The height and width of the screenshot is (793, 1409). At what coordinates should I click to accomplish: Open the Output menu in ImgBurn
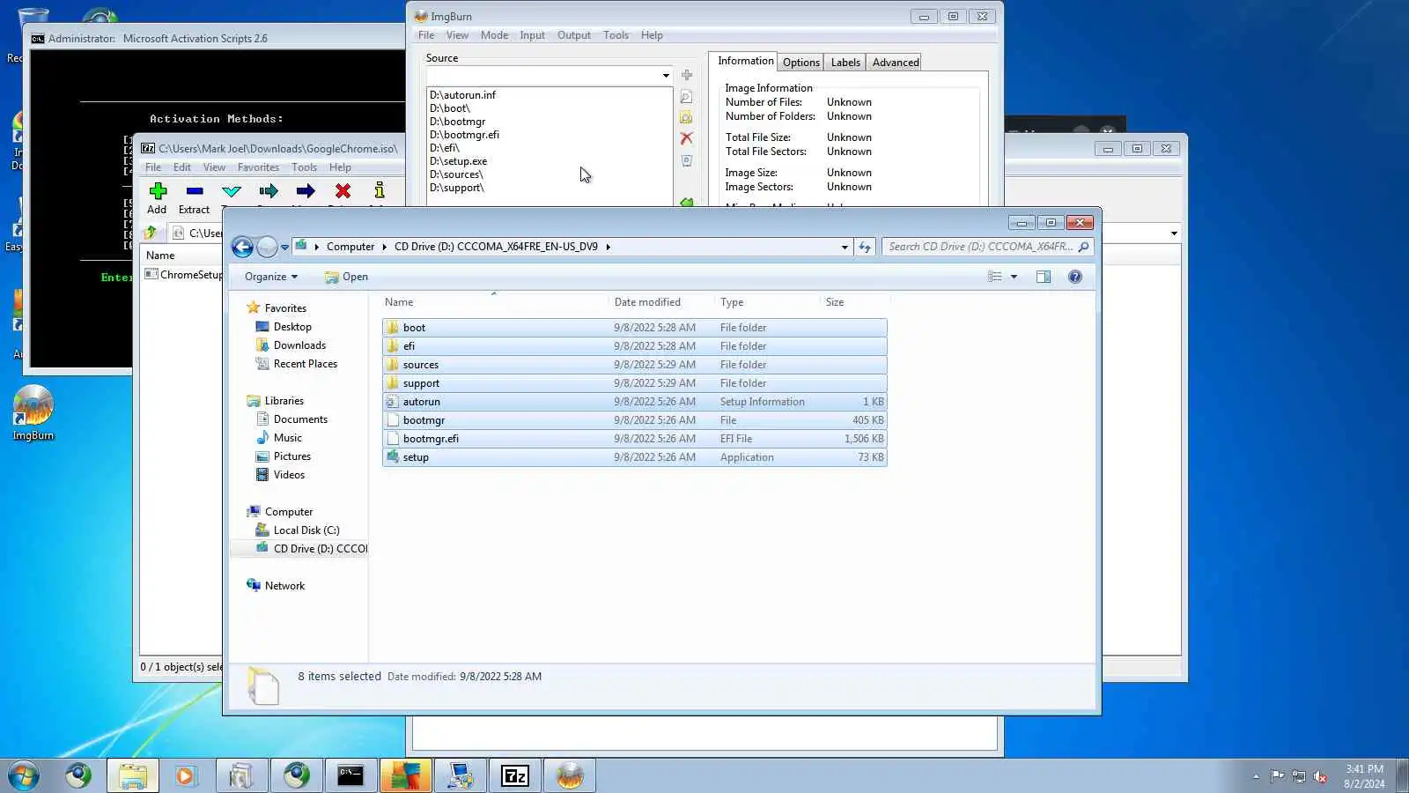click(574, 35)
